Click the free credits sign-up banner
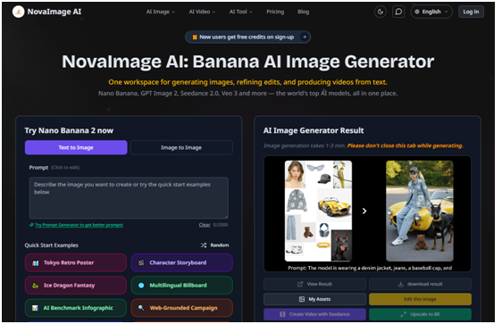Viewport: 502px width, 324px height. (x=247, y=37)
